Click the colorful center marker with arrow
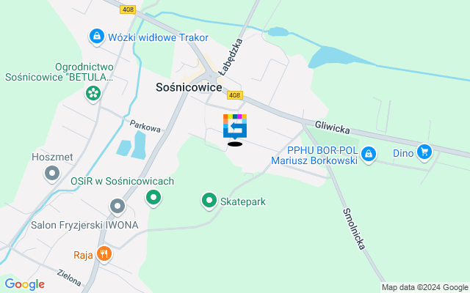 pos(235,127)
